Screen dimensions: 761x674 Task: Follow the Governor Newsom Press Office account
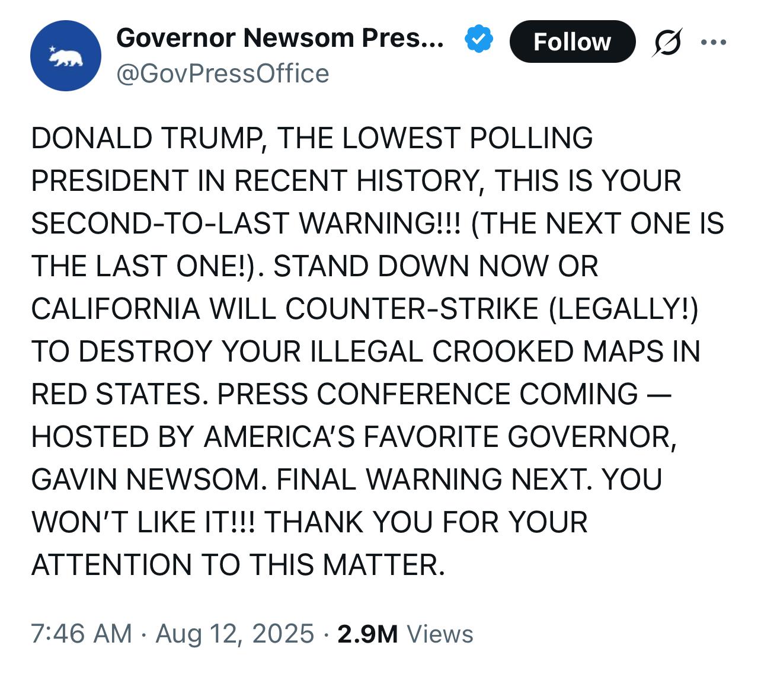click(x=571, y=41)
